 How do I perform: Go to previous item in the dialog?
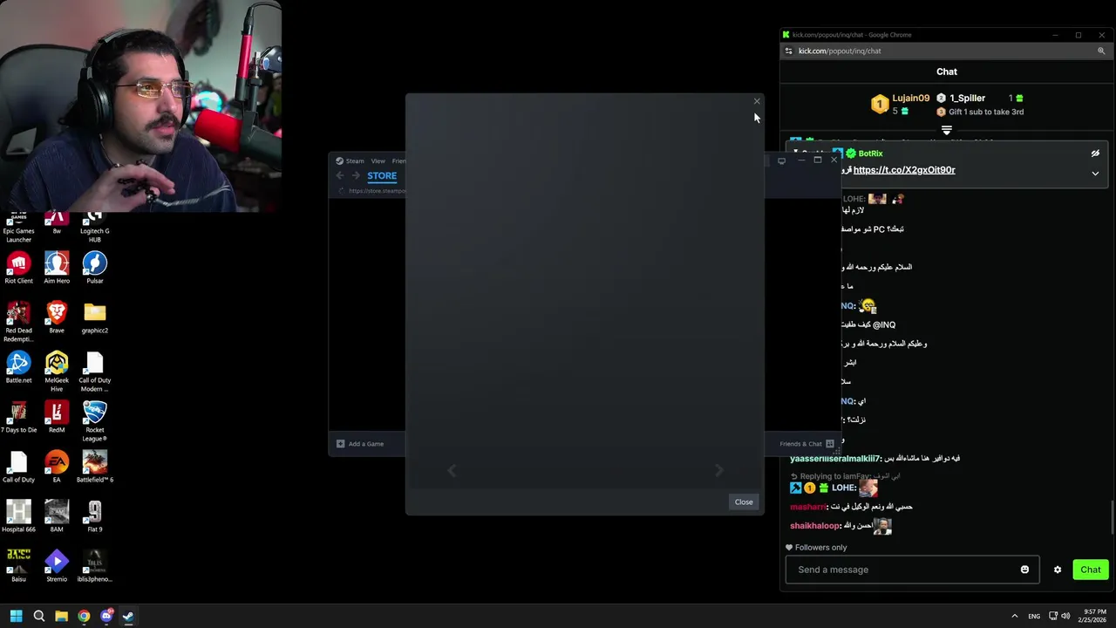click(x=452, y=470)
